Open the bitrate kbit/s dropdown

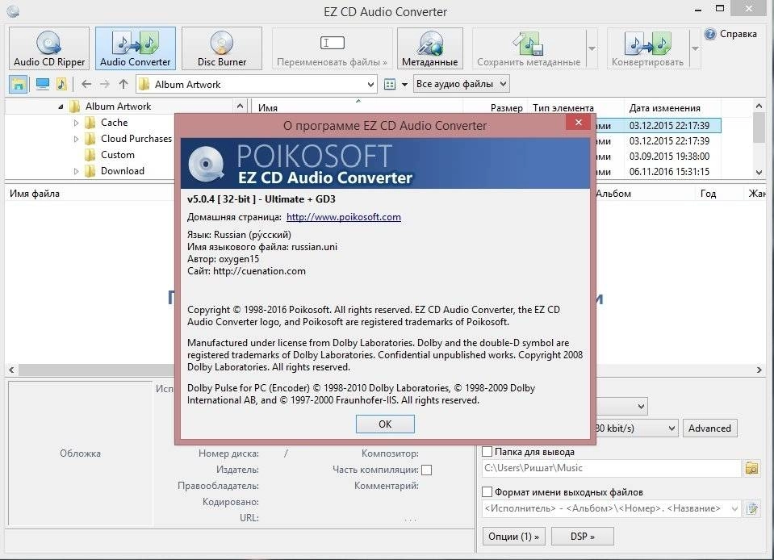click(671, 428)
